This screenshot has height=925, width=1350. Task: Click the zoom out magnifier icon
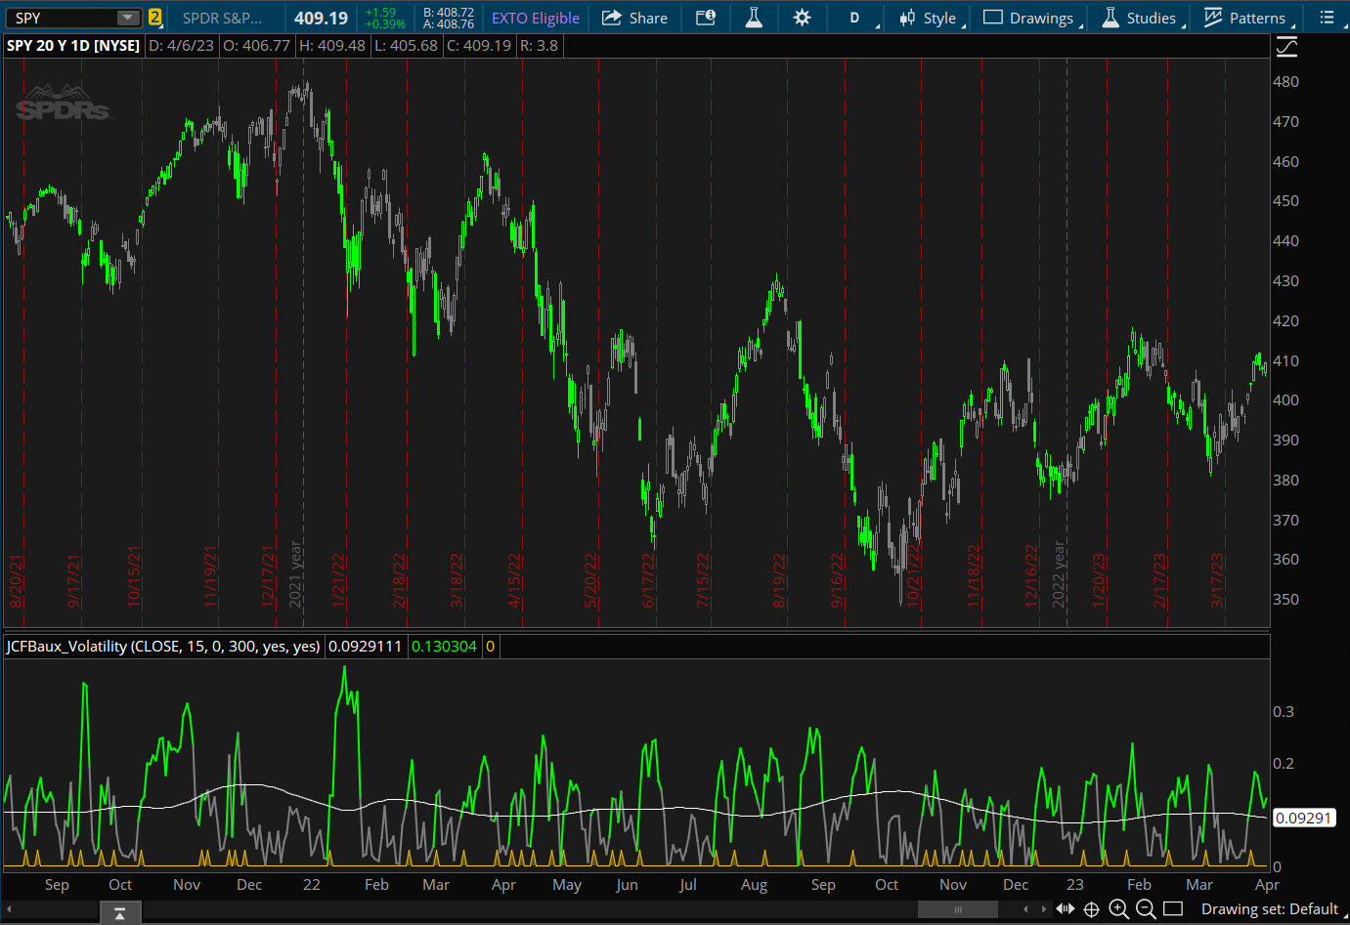coord(1146,909)
